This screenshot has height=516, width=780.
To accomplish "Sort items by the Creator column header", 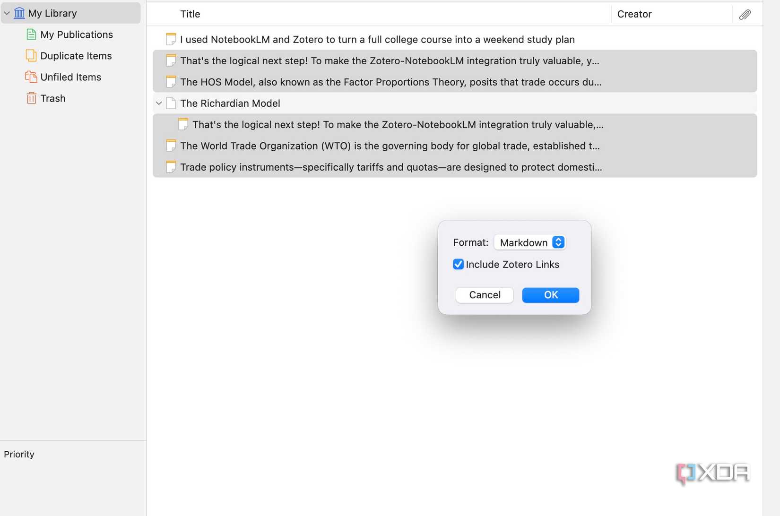I will pyautogui.click(x=634, y=14).
